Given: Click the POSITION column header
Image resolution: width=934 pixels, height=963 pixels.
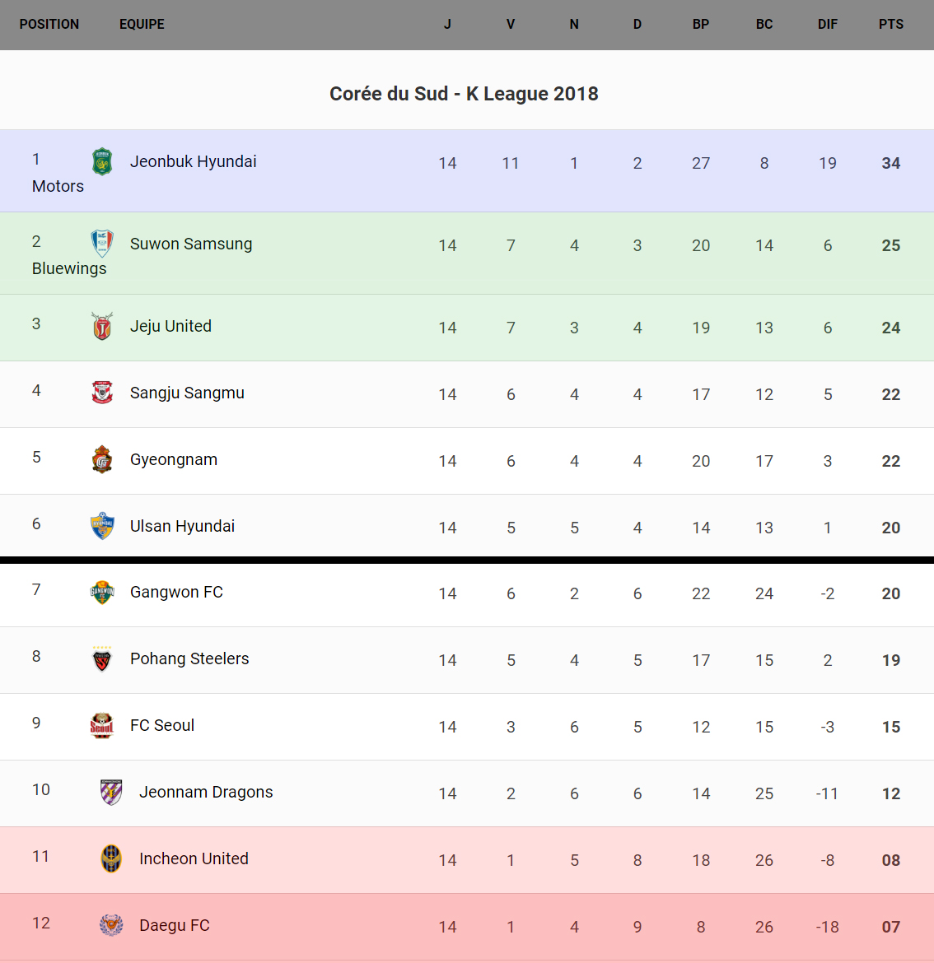Looking at the screenshot, I should pyautogui.click(x=49, y=25).
